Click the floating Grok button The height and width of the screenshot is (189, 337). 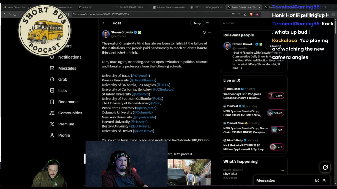tap(325, 167)
